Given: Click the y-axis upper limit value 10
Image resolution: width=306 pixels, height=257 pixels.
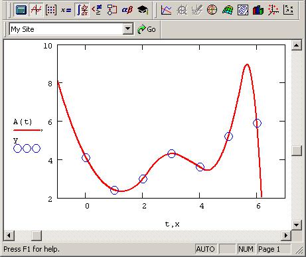Looking at the screenshot, I should click(x=48, y=46).
